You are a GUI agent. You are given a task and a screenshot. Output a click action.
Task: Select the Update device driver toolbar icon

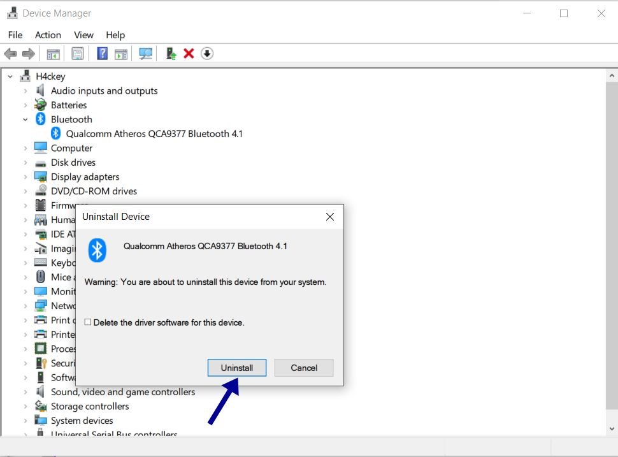click(170, 53)
